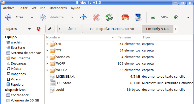The height and width of the screenshot is (104, 194).
Task: Open the Ver menu
Action: pyautogui.click(x=34, y=8)
